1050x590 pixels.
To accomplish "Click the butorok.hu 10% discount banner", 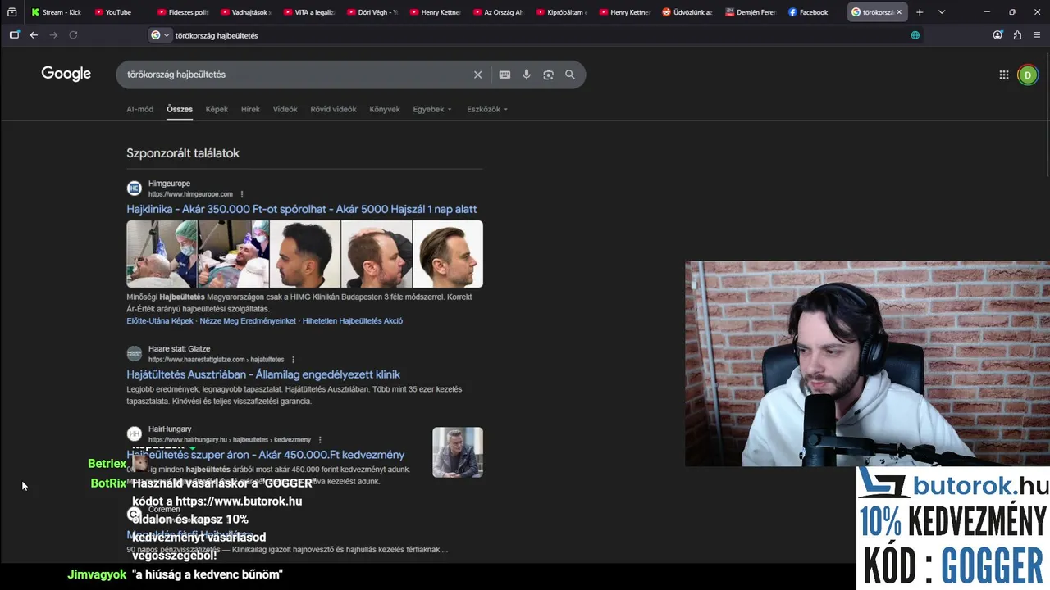I will click(x=953, y=528).
